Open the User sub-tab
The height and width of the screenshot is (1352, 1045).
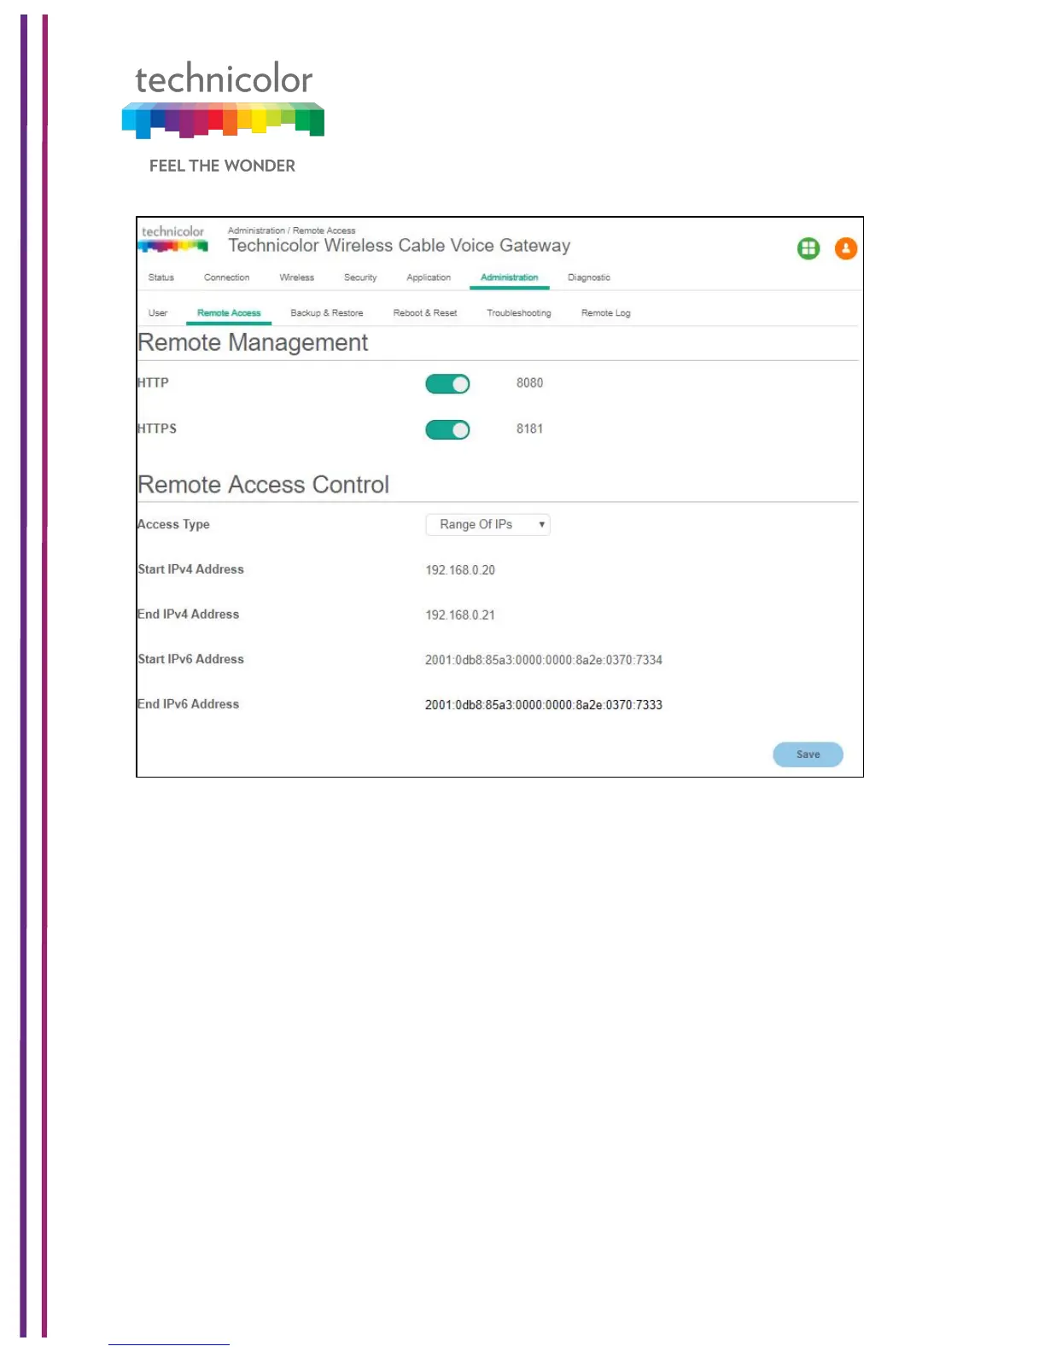[158, 313]
